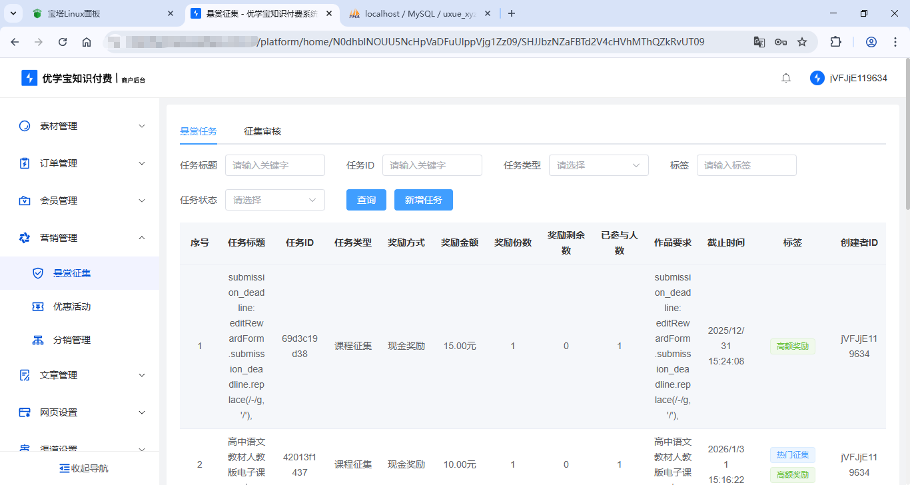
Task: Click the 新增任务 button
Action: click(x=423, y=200)
